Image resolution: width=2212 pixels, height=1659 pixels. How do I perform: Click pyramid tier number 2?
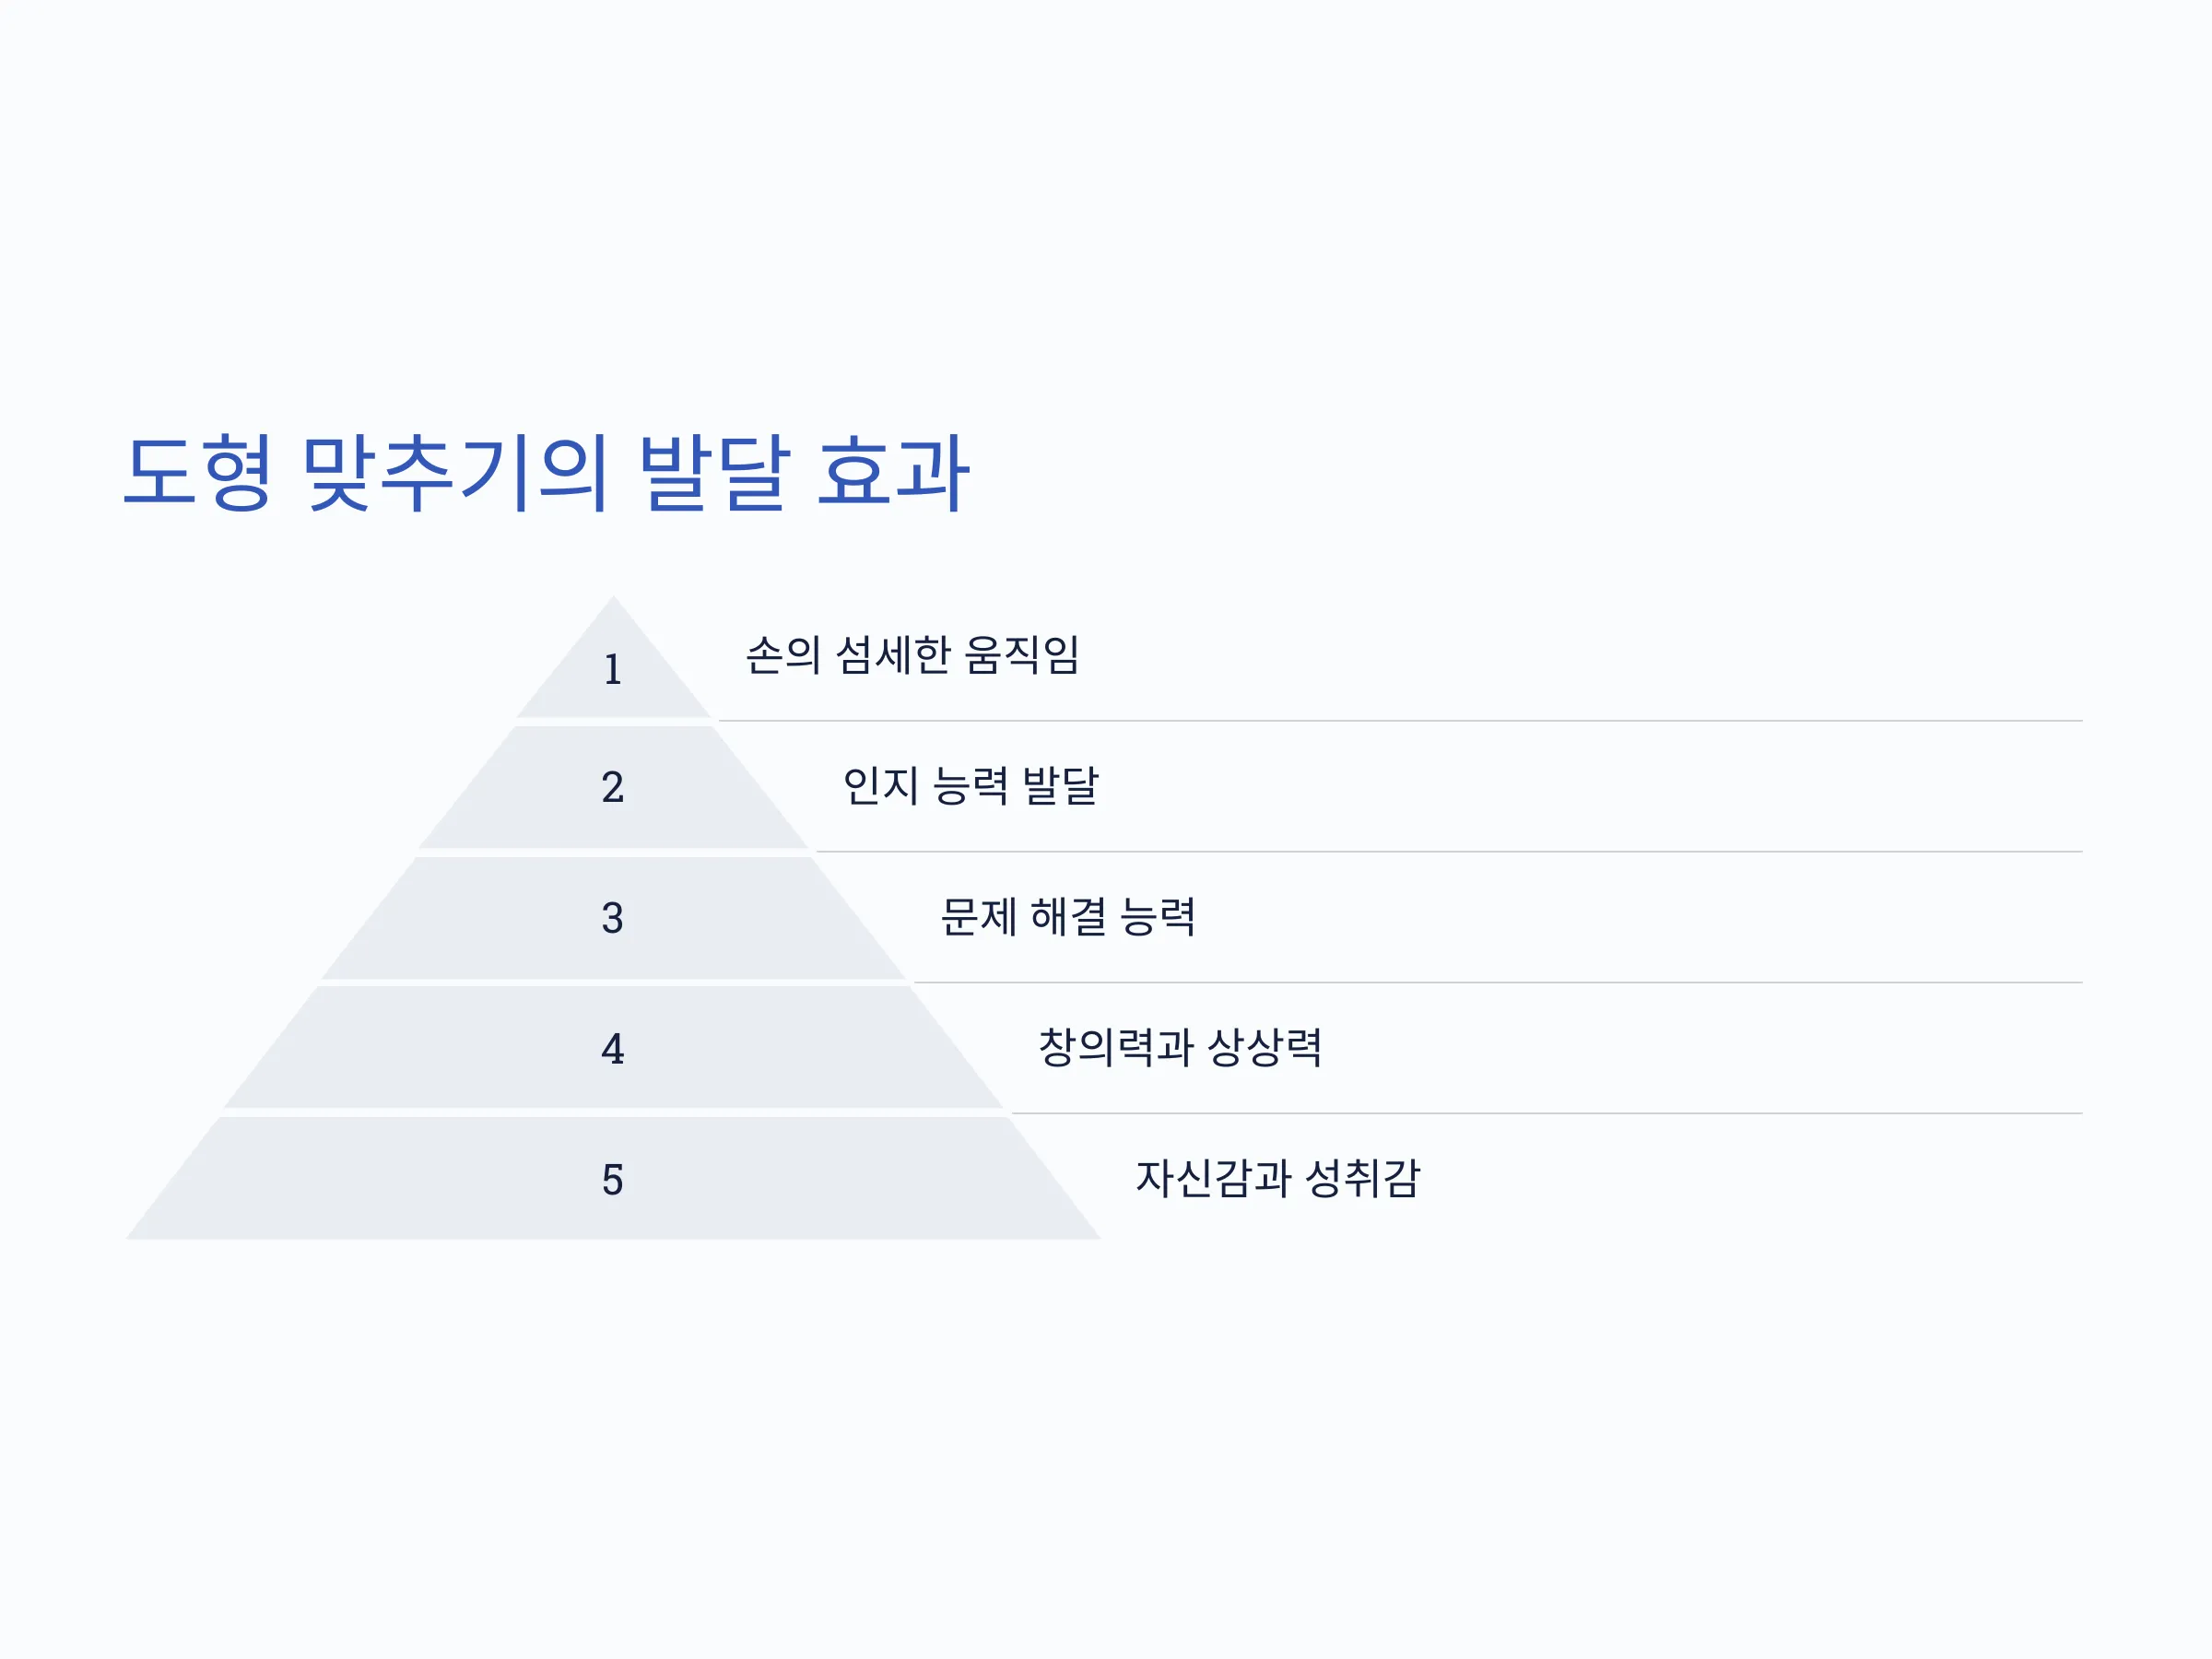coord(613,787)
